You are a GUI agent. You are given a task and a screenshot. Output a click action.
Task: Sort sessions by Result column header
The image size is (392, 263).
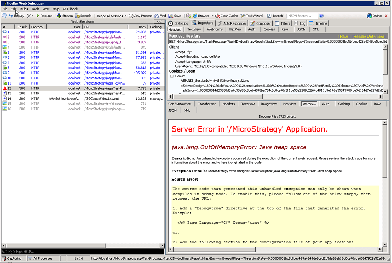[22, 27]
